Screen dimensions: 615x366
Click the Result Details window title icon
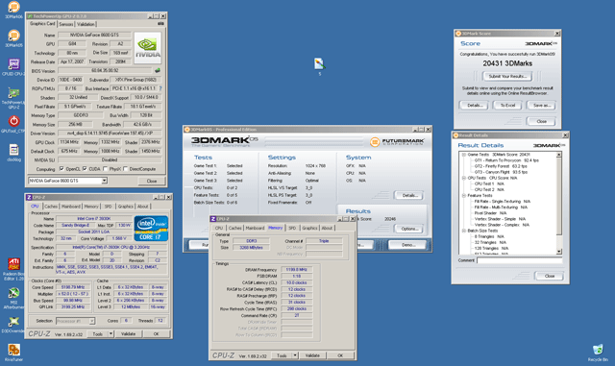[x=455, y=135]
